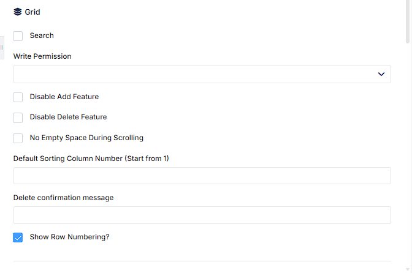Focus the Delete confirmation message field

202,215
